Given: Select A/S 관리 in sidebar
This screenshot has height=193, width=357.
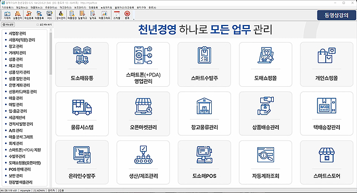Looking at the screenshot, I should tap(16, 131).
